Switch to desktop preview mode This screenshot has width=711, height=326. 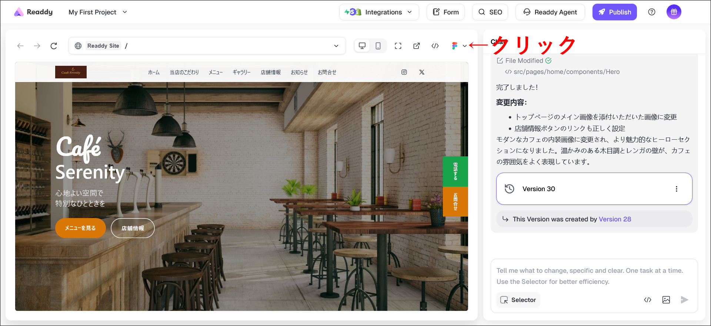(362, 46)
